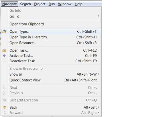Select Quick Context View entry
Viewport: 143px width, 117px height.
pyautogui.click(x=51, y=80)
